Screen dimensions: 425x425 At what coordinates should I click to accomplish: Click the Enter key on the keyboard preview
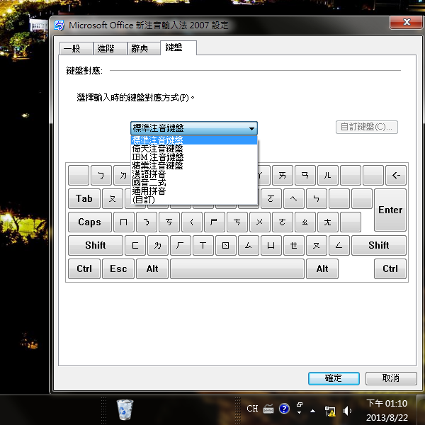[390, 210]
